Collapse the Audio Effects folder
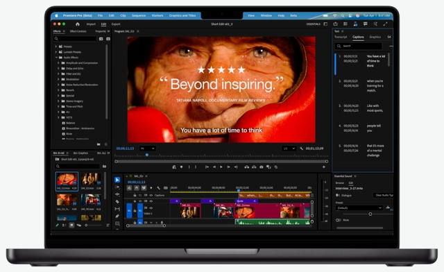Image resolution: width=444 pixels, height=272 pixels. (x=56, y=58)
